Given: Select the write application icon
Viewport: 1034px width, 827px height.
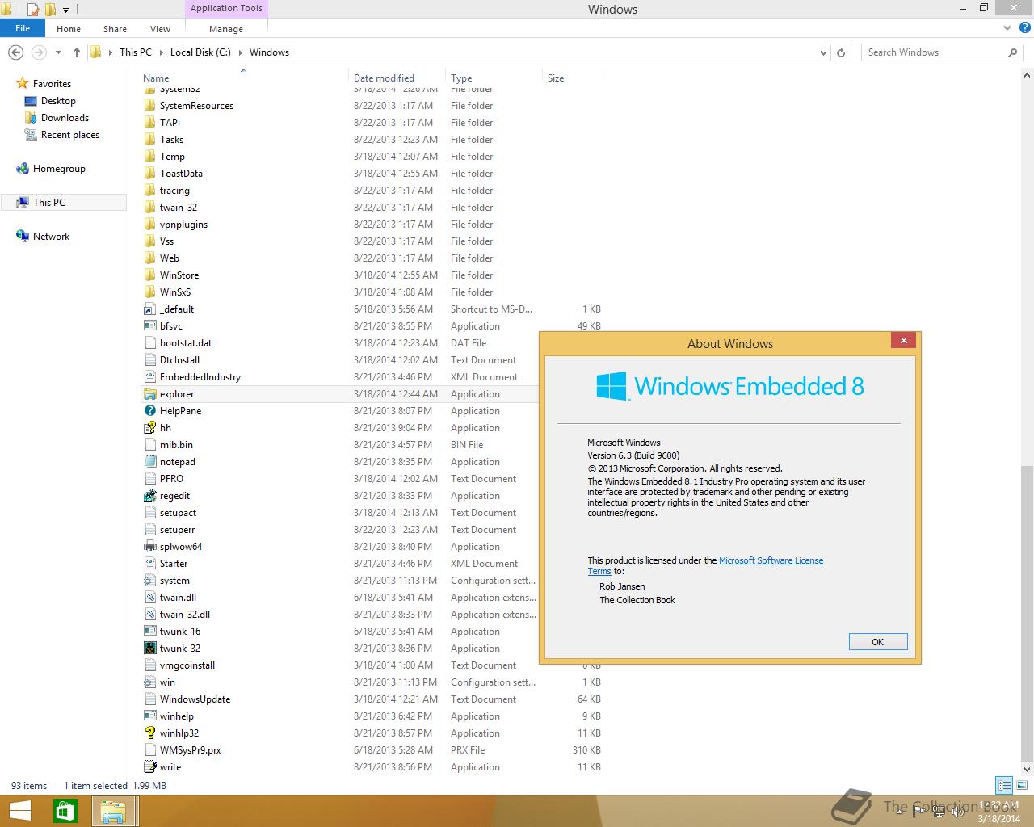Looking at the screenshot, I should coord(149,767).
